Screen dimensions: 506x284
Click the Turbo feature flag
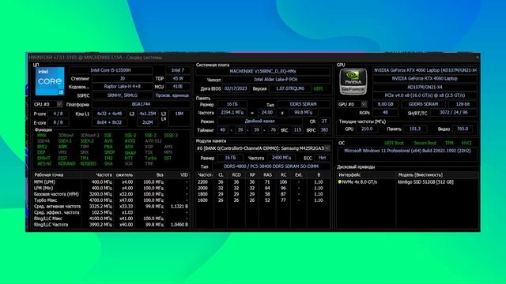[151, 158]
